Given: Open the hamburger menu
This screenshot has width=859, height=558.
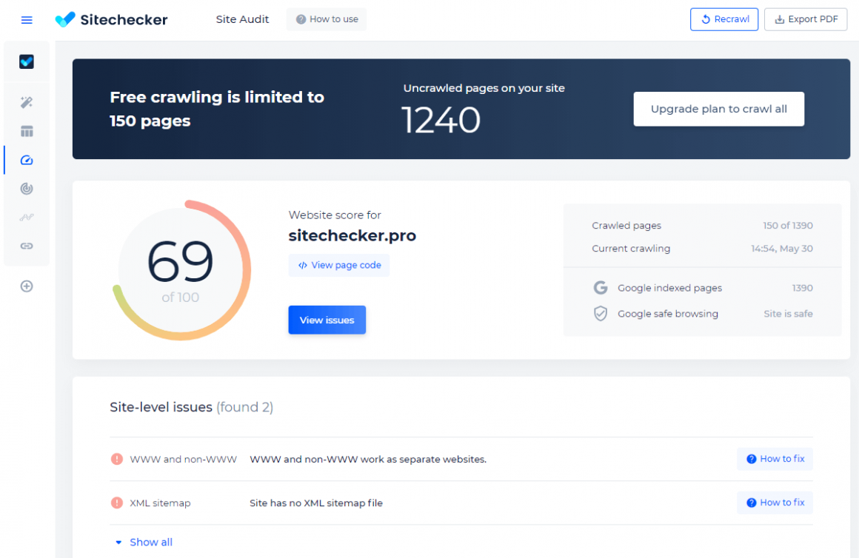Looking at the screenshot, I should pyautogui.click(x=27, y=20).
